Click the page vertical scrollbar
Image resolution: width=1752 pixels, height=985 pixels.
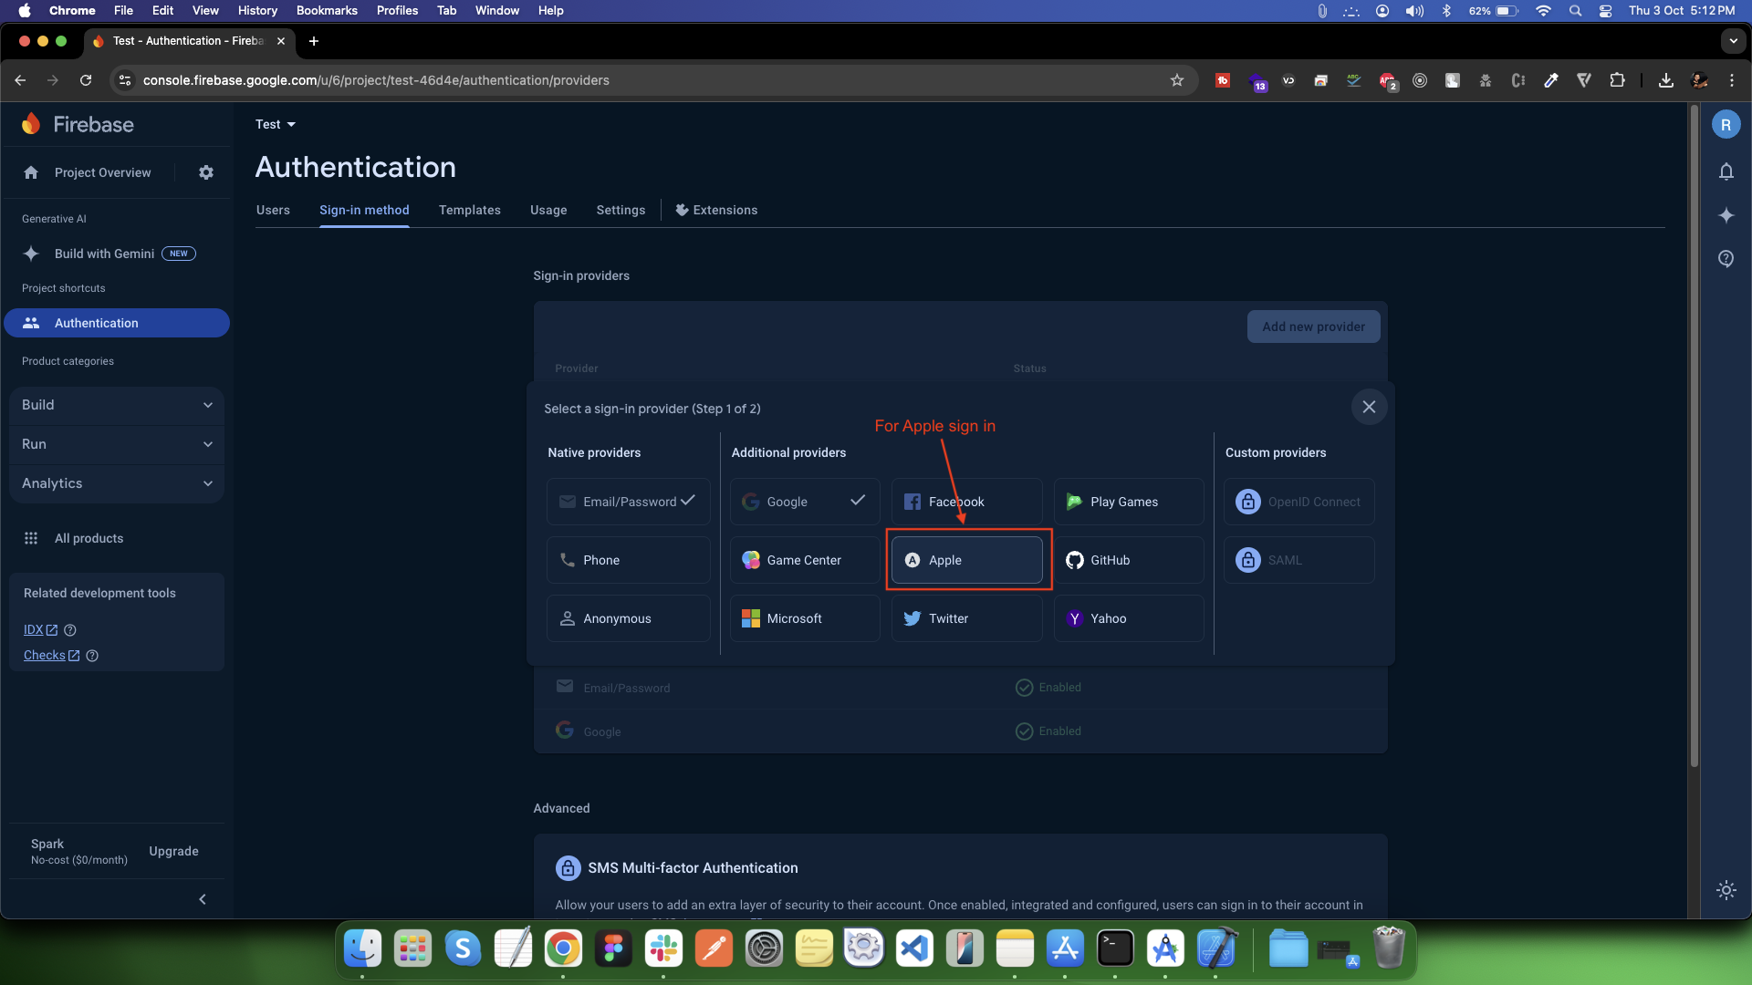pos(1695,438)
